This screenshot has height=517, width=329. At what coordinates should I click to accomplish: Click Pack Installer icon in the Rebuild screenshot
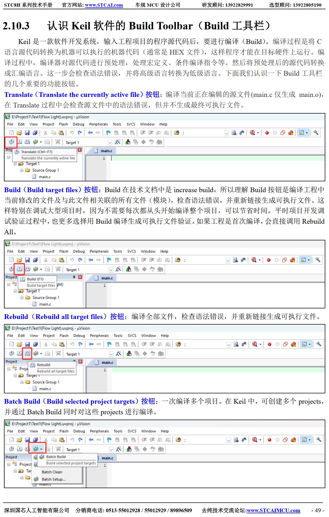(x=161, y=353)
